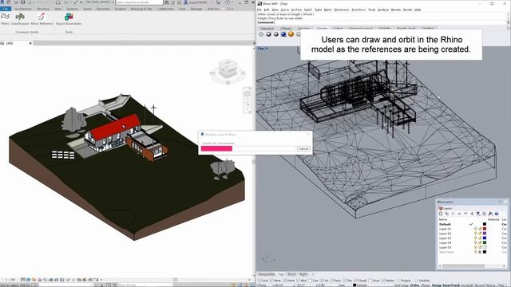Select Wireframe display sphere icon in Rhino
This screenshot has width=511, height=287.
pos(261,34)
